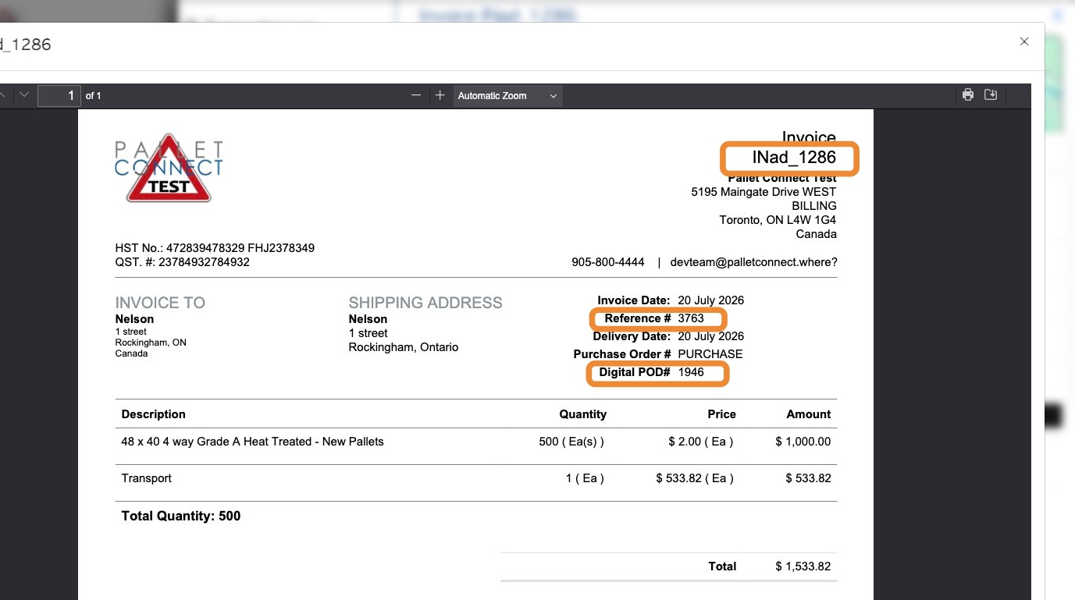Click the Description column header
The height and width of the screenshot is (600, 1075).
pyautogui.click(x=153, y=414)
